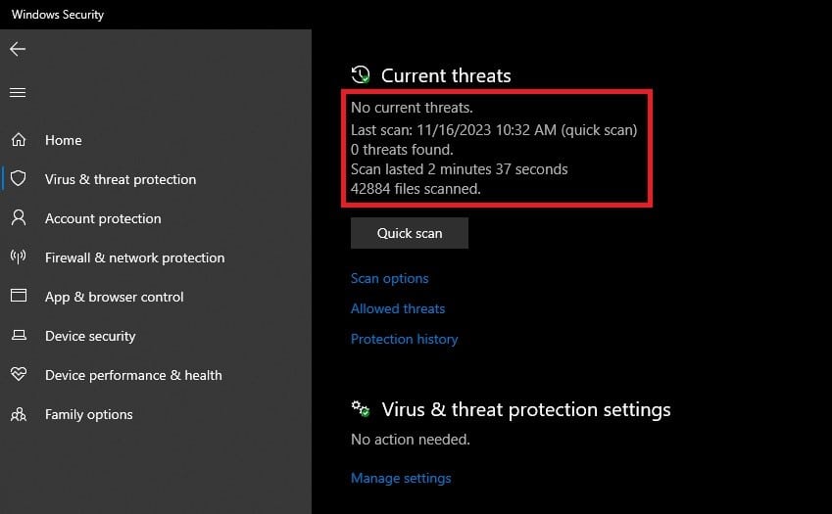Go to Home menu item
The width and height of the screenshot is (832, 514).
[x=64, y=140]
